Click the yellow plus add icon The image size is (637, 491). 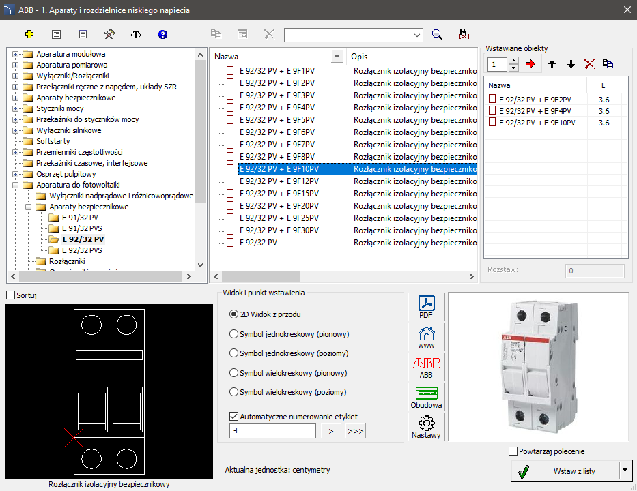(x=29, y=34)
